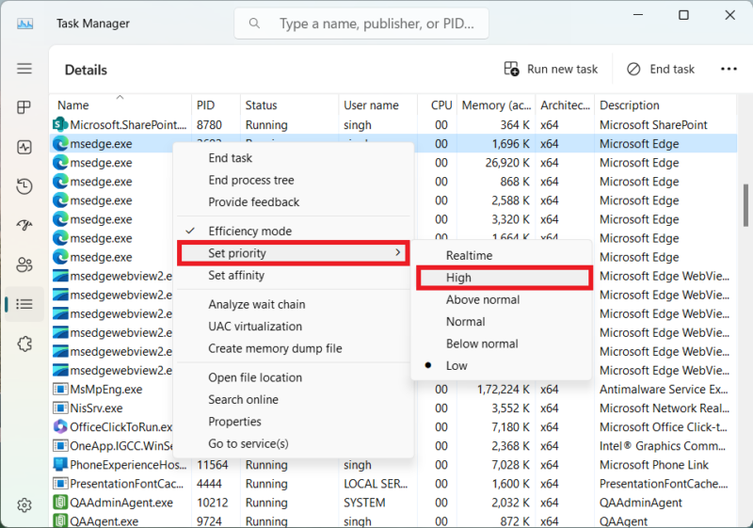Click the PresentationFontCache process icon
753x528 pixels.
(x=60, y=484)
